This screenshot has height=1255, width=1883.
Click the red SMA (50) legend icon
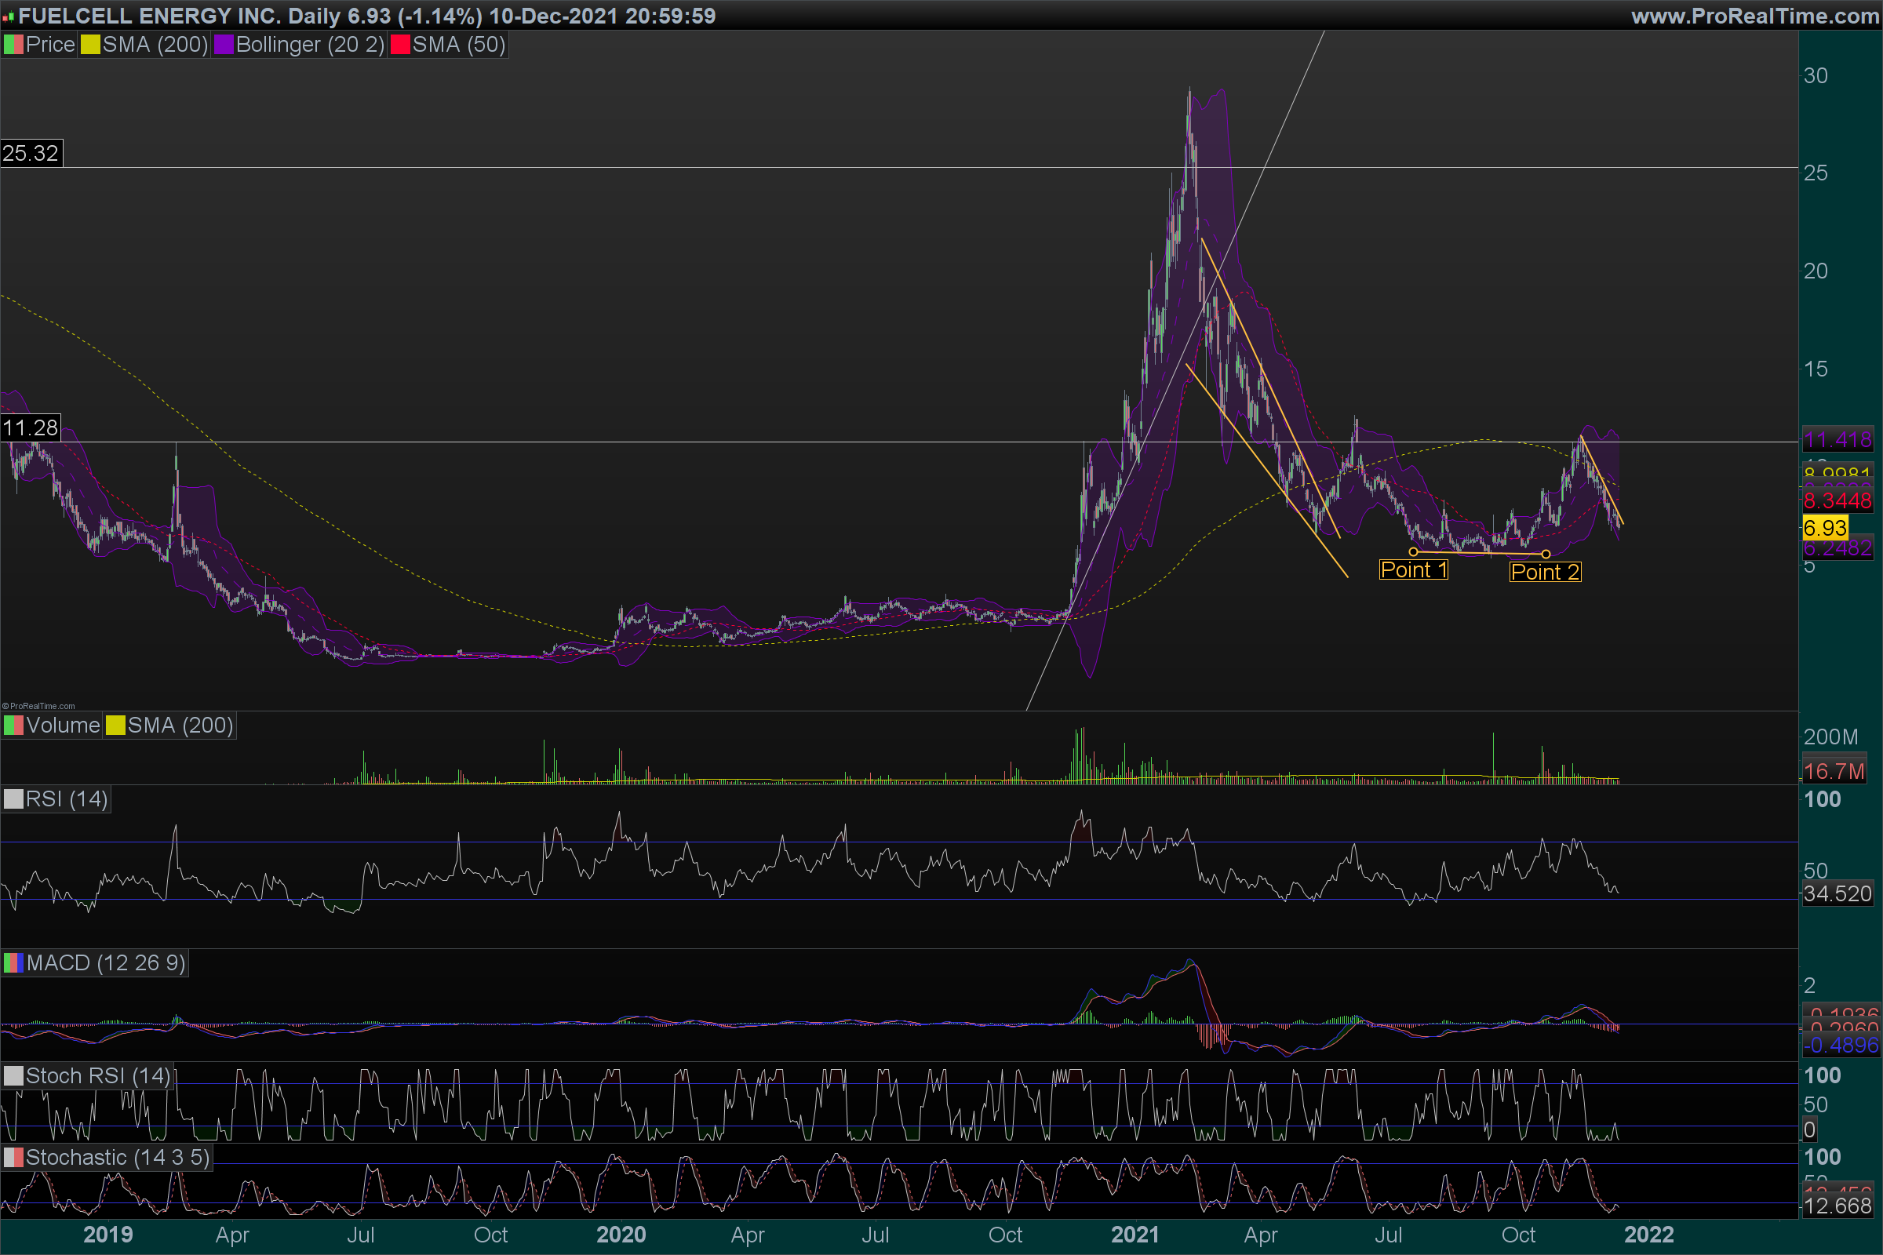tap(399, 45)
